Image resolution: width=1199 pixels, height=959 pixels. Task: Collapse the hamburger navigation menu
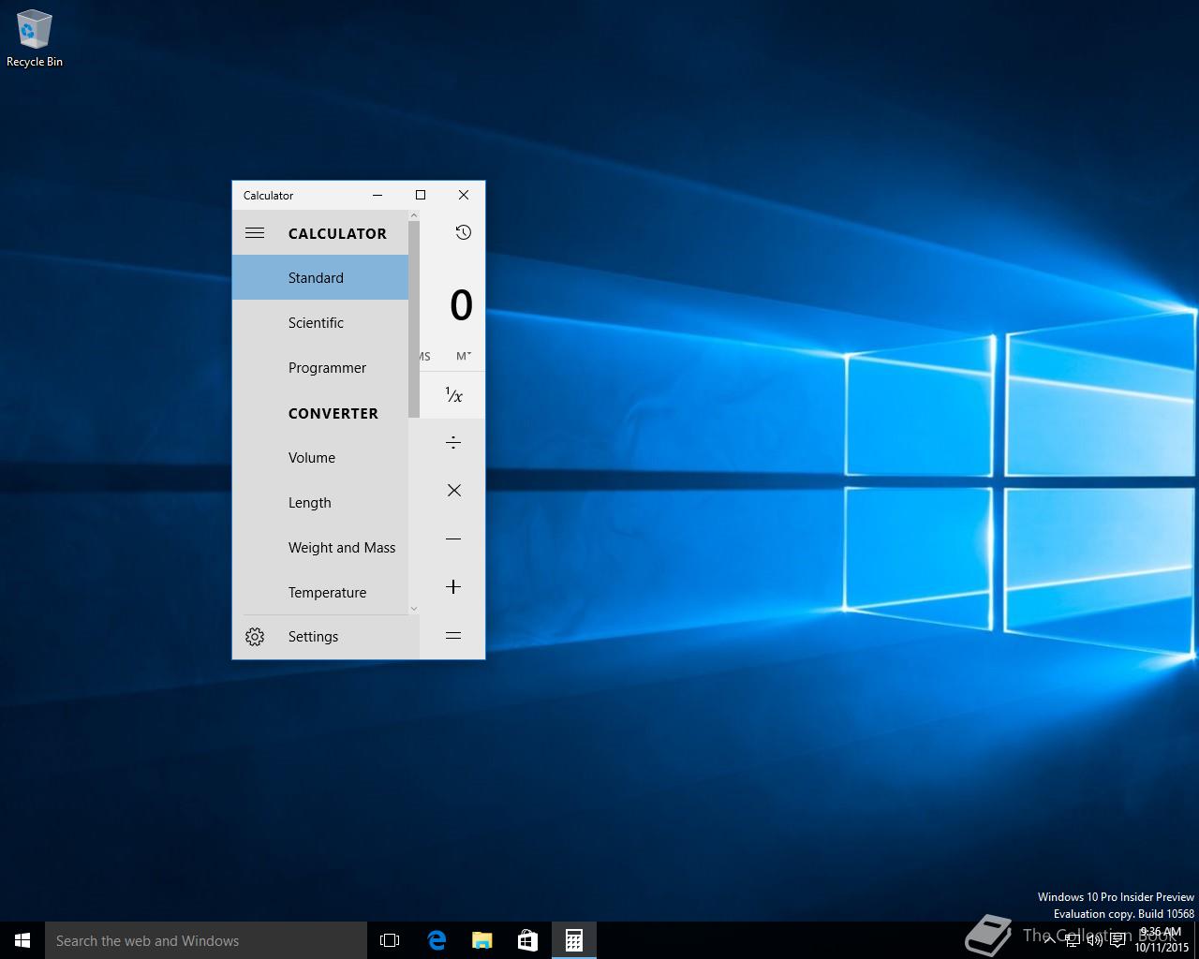[255, 233]
